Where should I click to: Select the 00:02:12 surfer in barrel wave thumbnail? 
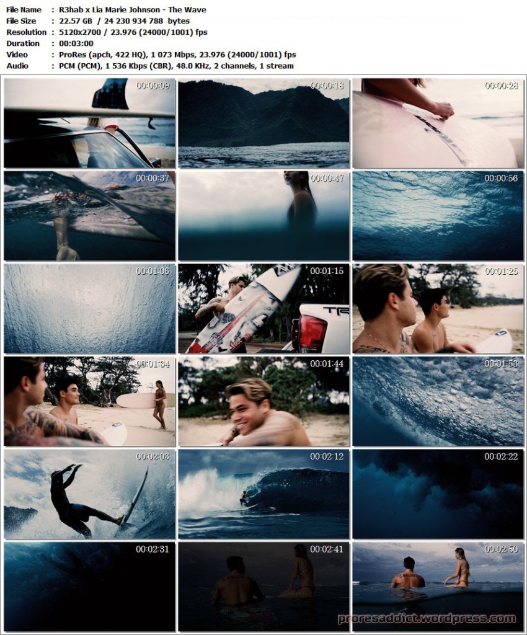click(x=263, y=494)
